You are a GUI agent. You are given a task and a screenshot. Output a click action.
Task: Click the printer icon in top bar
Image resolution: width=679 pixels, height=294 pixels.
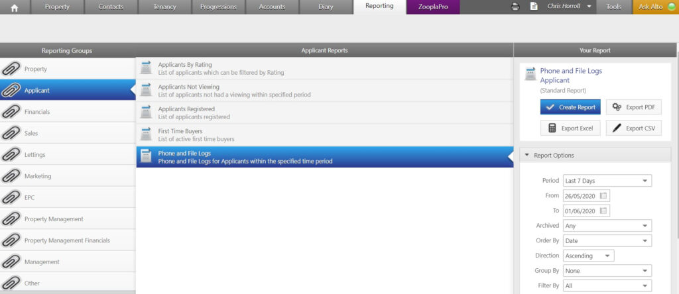click(x=515, y=7)
